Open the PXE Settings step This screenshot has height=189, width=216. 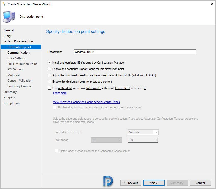(x=16, y=69)
